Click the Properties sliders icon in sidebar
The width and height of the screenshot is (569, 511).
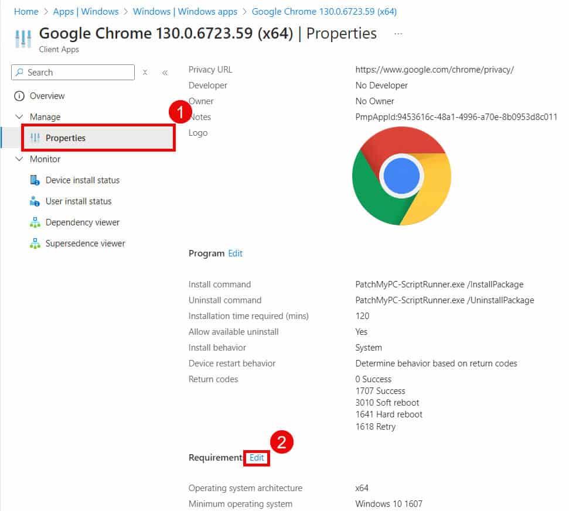35,138
